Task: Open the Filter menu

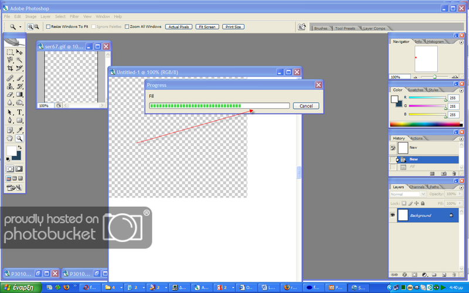Action: coord(74,16)
